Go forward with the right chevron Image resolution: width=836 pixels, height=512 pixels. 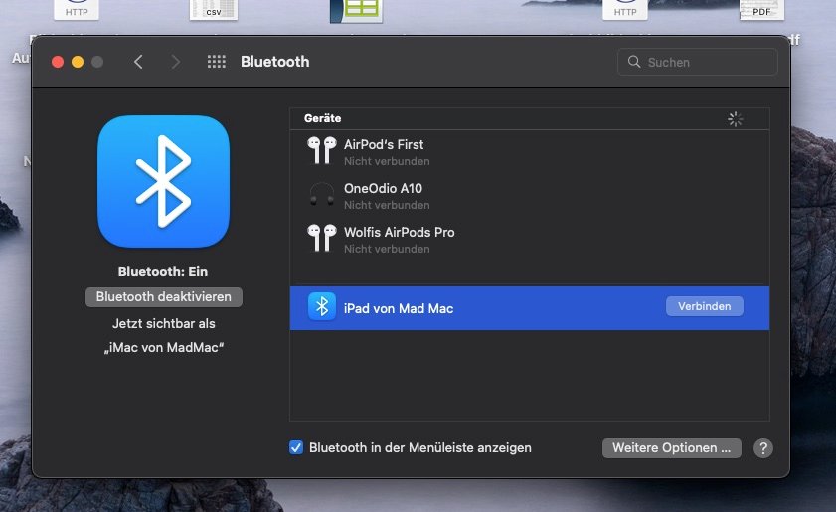tap(176, 62)
